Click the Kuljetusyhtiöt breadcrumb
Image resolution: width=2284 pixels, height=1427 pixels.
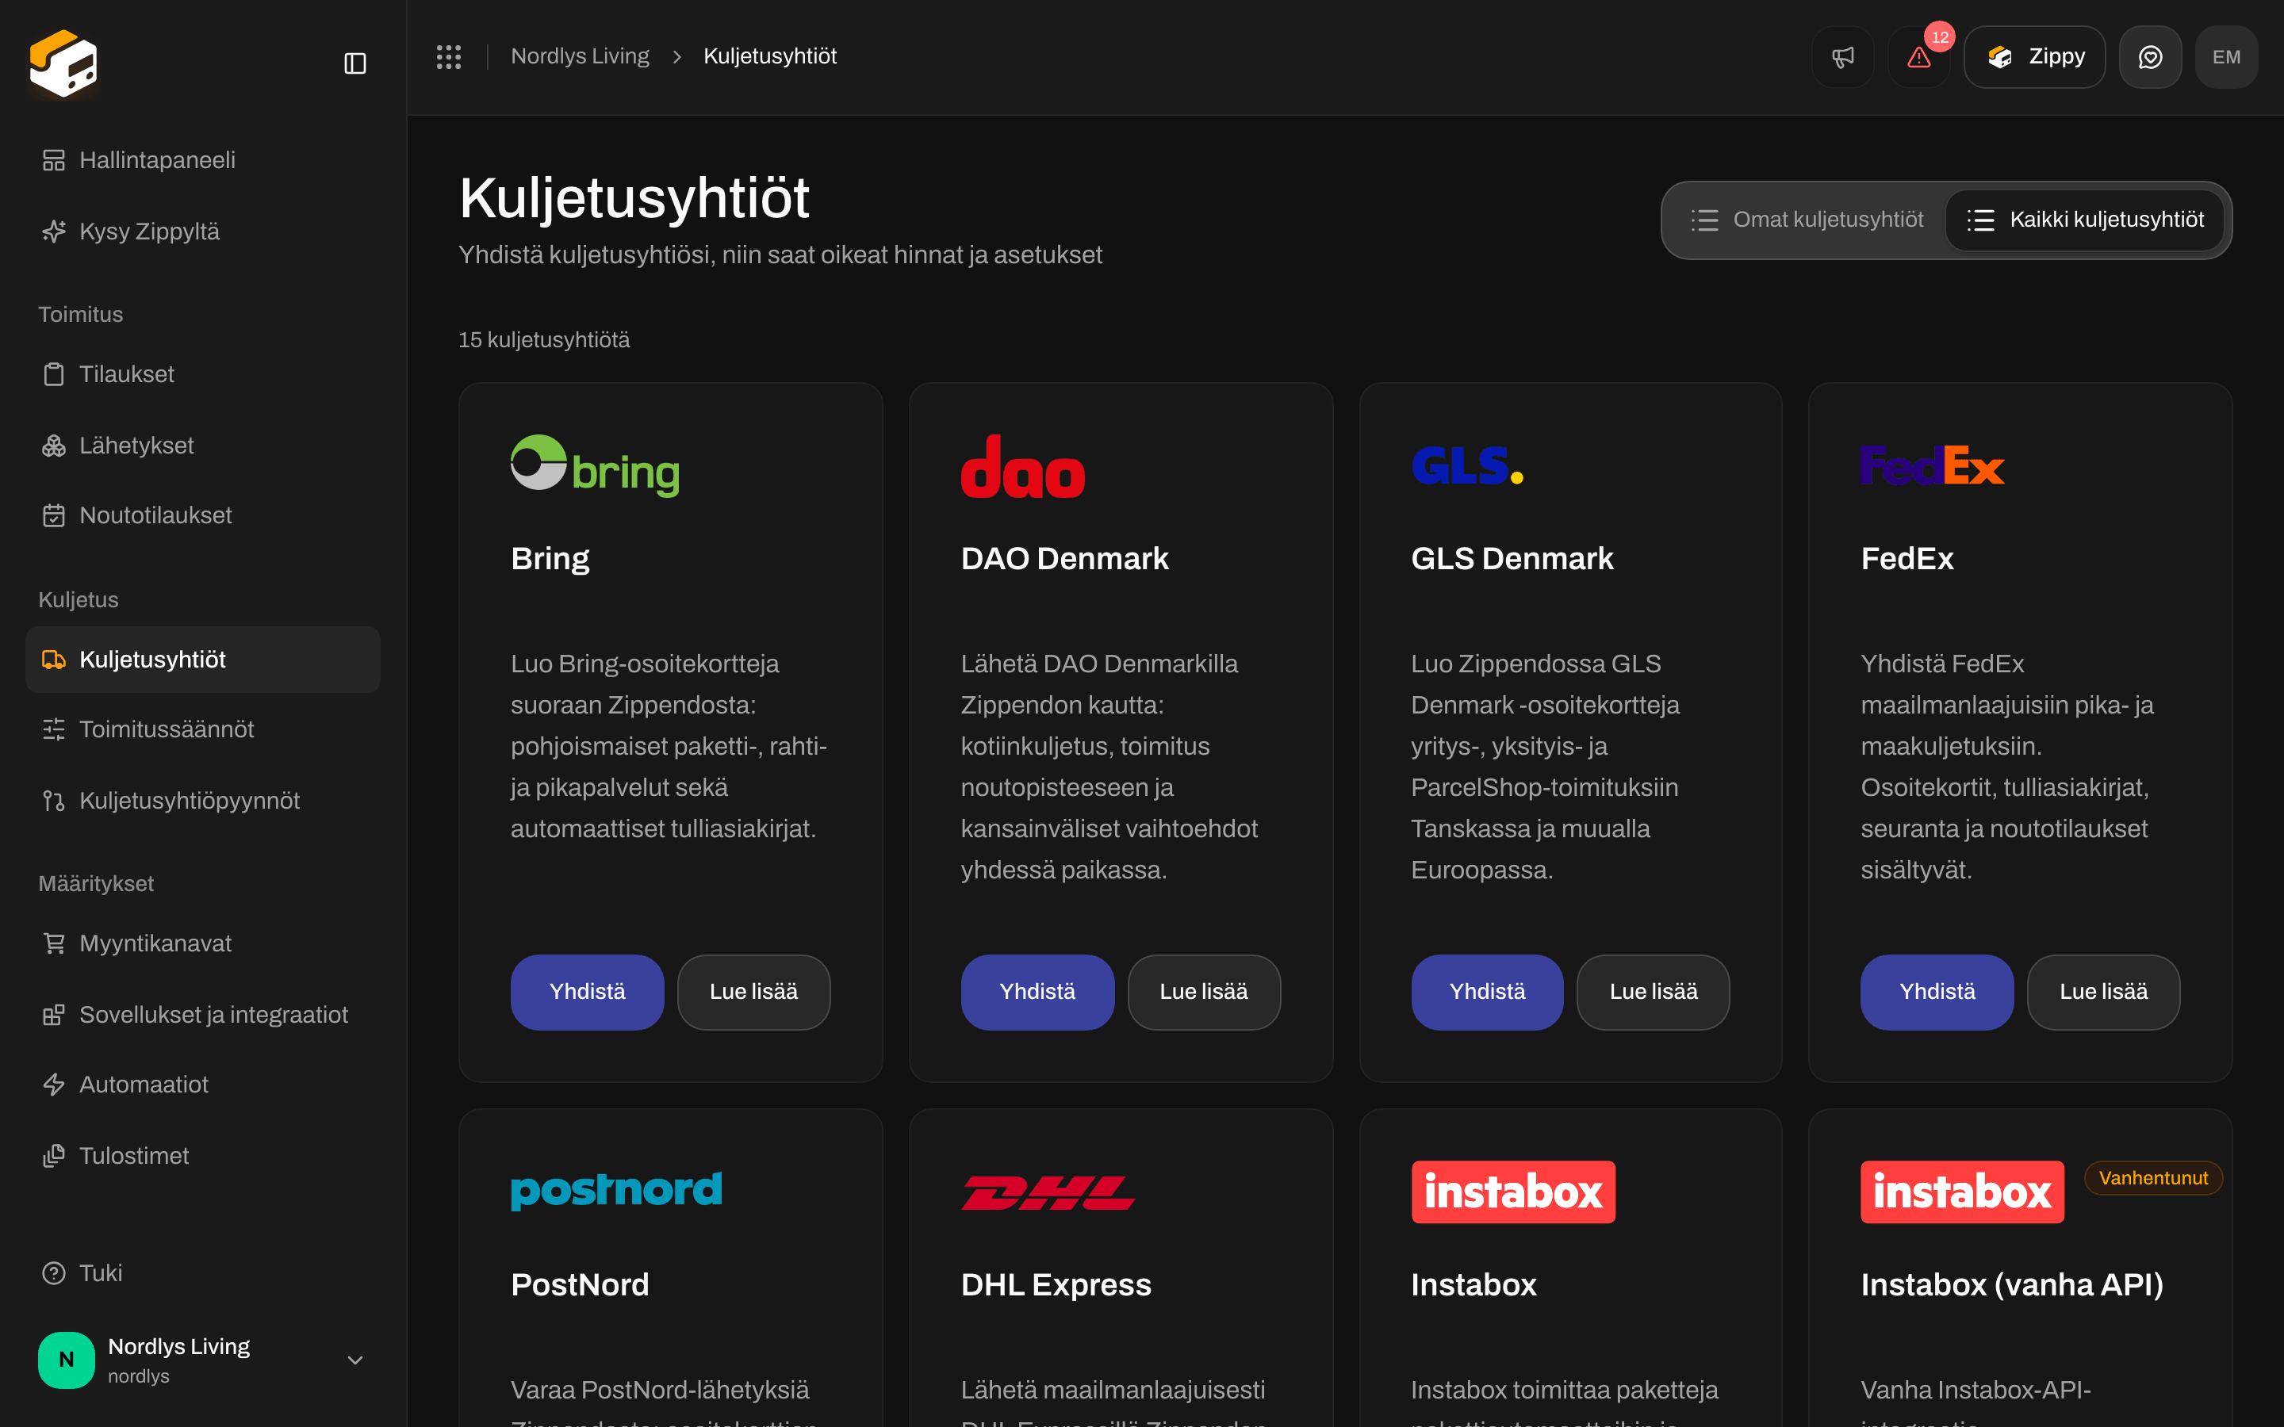[770, 56]
